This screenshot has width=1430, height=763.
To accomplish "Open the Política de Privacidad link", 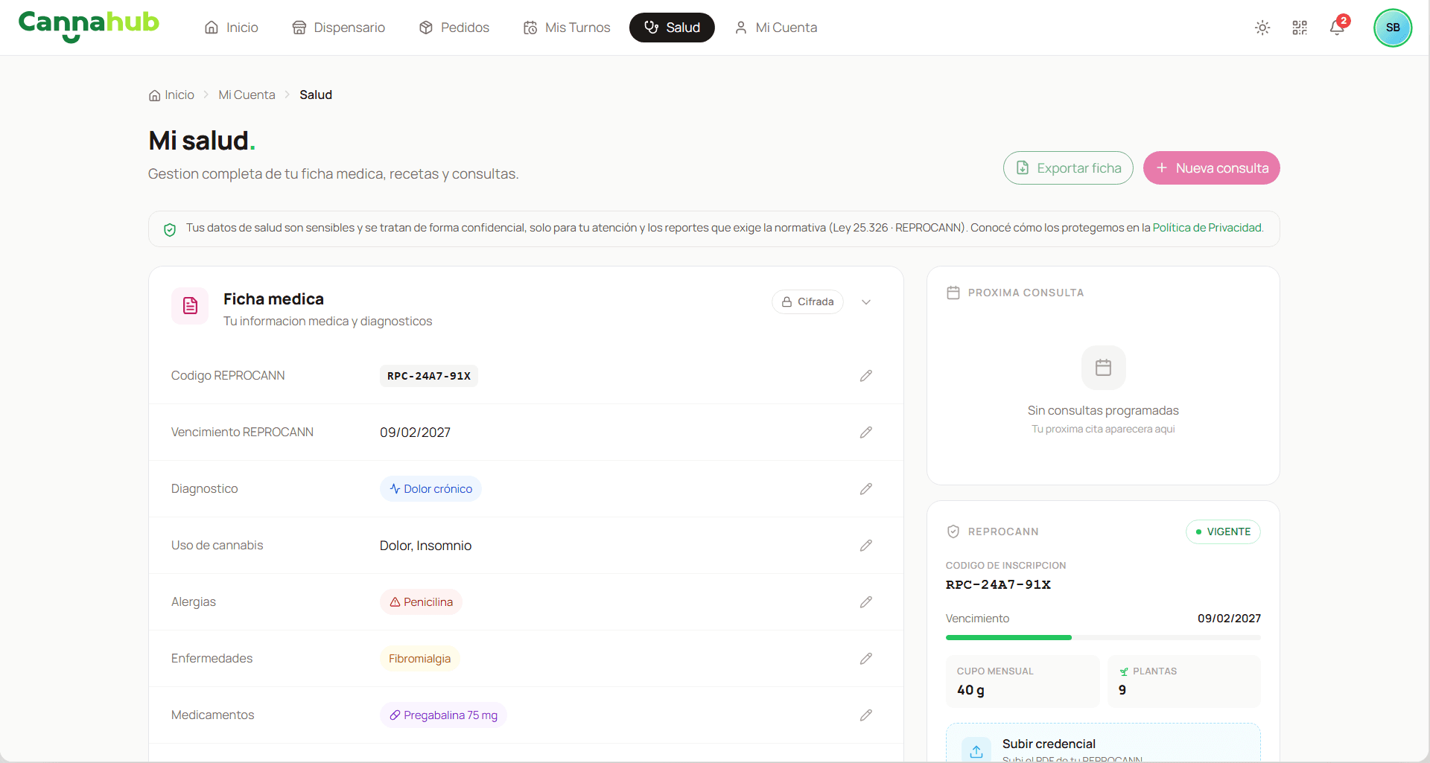I will tap(1207, 228).
